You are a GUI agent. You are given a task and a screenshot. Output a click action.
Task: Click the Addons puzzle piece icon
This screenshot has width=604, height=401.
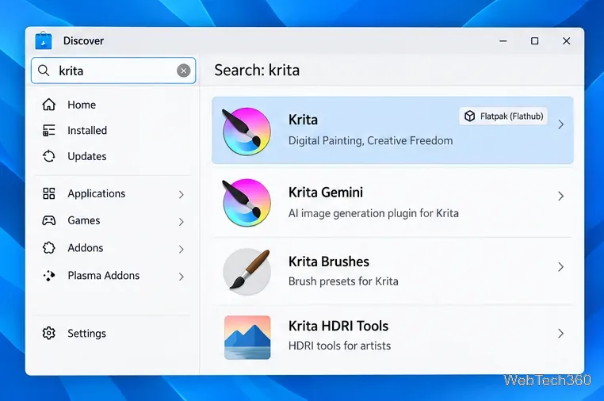49,248
